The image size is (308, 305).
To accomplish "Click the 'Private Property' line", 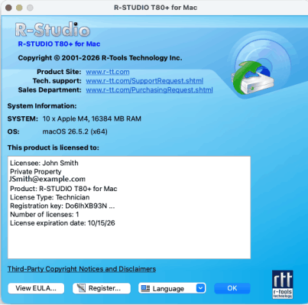I will pyautogui.click(x=36, y=171).
